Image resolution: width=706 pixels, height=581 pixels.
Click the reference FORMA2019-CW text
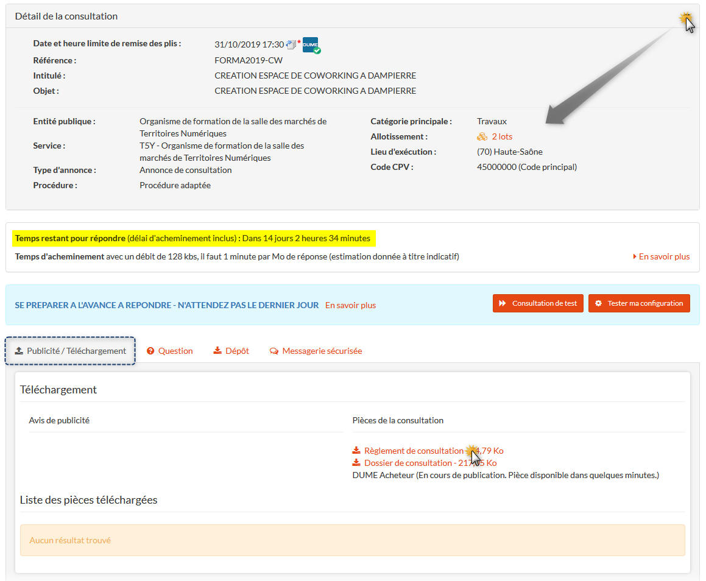(x=249, y=60)
